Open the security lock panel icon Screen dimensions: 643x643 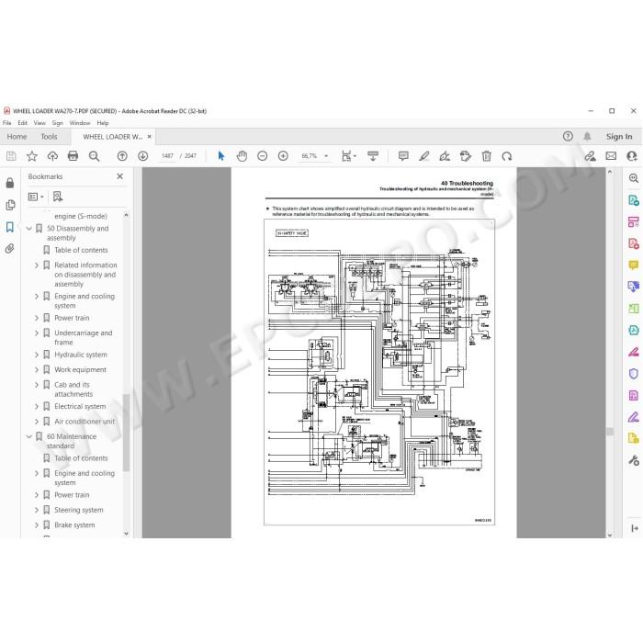tap(10, 183)
